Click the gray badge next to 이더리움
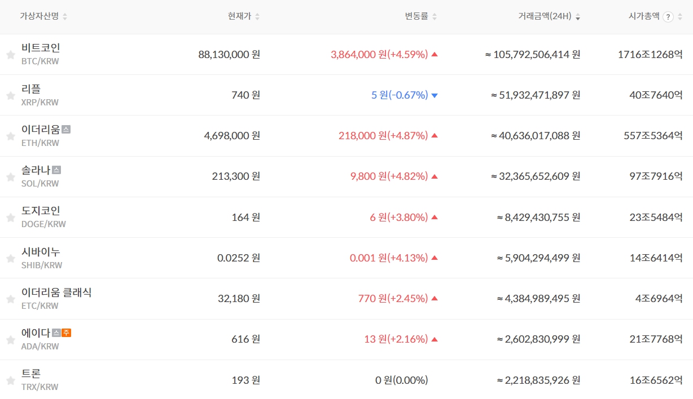The height and width of the screenshot is (399, 693). pyautogui.click(x=66, y=130)
